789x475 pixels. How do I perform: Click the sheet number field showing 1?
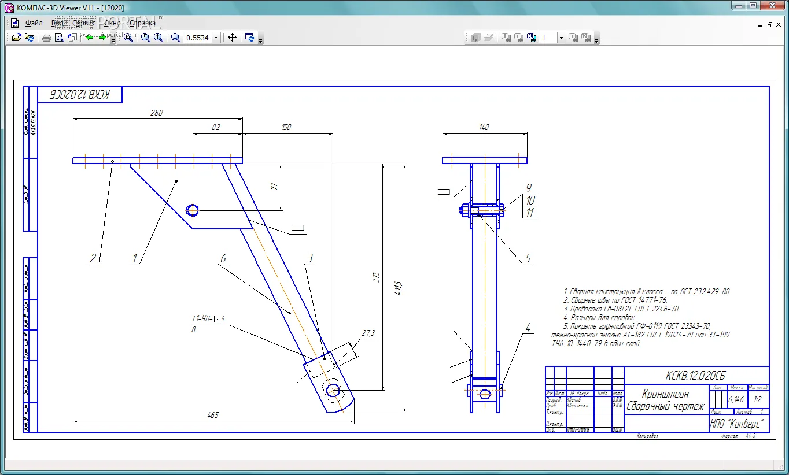[x=548, y=38]
